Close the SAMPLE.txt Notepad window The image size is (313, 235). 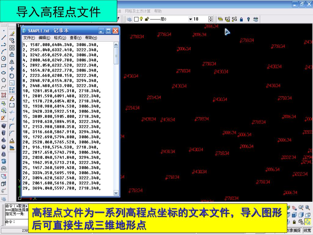[115, 31]
